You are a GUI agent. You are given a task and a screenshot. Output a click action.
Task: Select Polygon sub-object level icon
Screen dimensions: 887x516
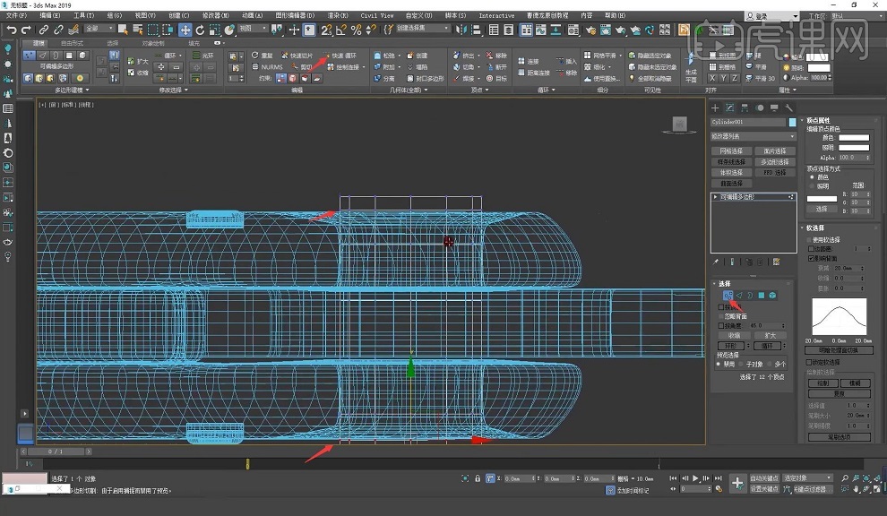point(761,295)
